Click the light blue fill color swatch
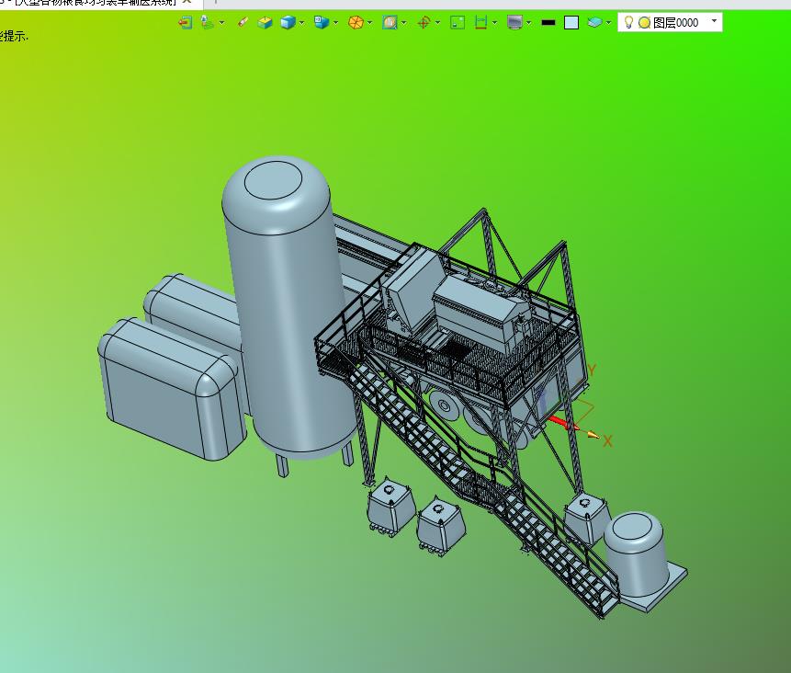This screenshot has width=791, height=673. (571, 23)
